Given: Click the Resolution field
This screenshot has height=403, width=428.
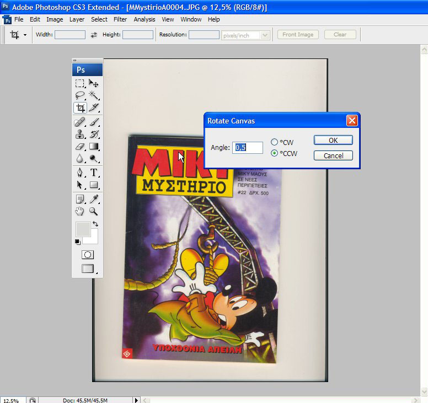Looking at the screenshot, I should point(204,35).
